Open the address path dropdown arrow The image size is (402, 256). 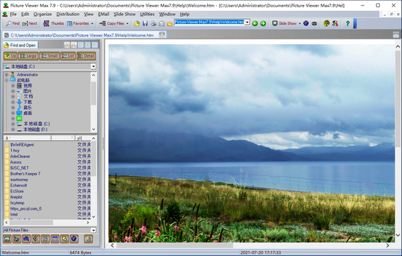tap(247, 22)
